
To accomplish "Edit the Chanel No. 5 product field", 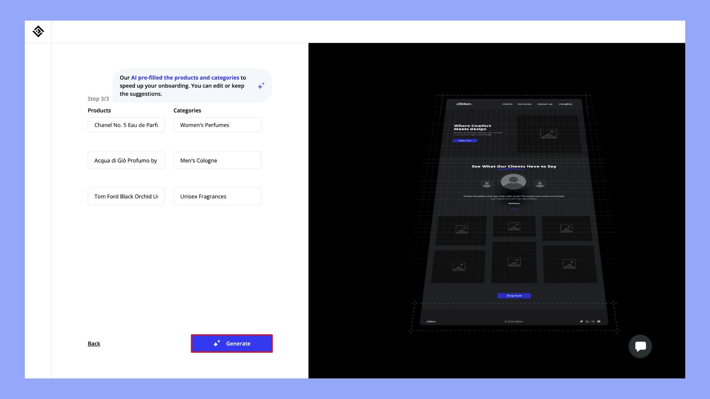I will [x=126, y=125].
